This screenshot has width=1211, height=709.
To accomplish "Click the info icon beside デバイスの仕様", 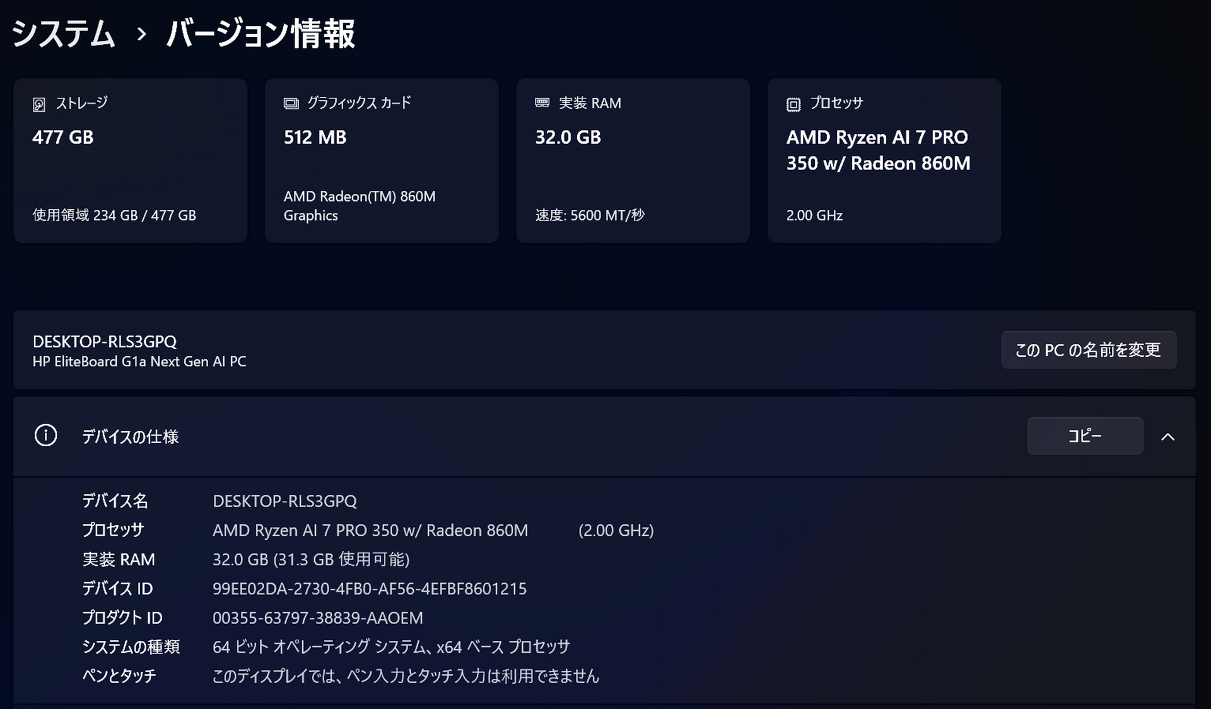I will [x=45, y=435].
